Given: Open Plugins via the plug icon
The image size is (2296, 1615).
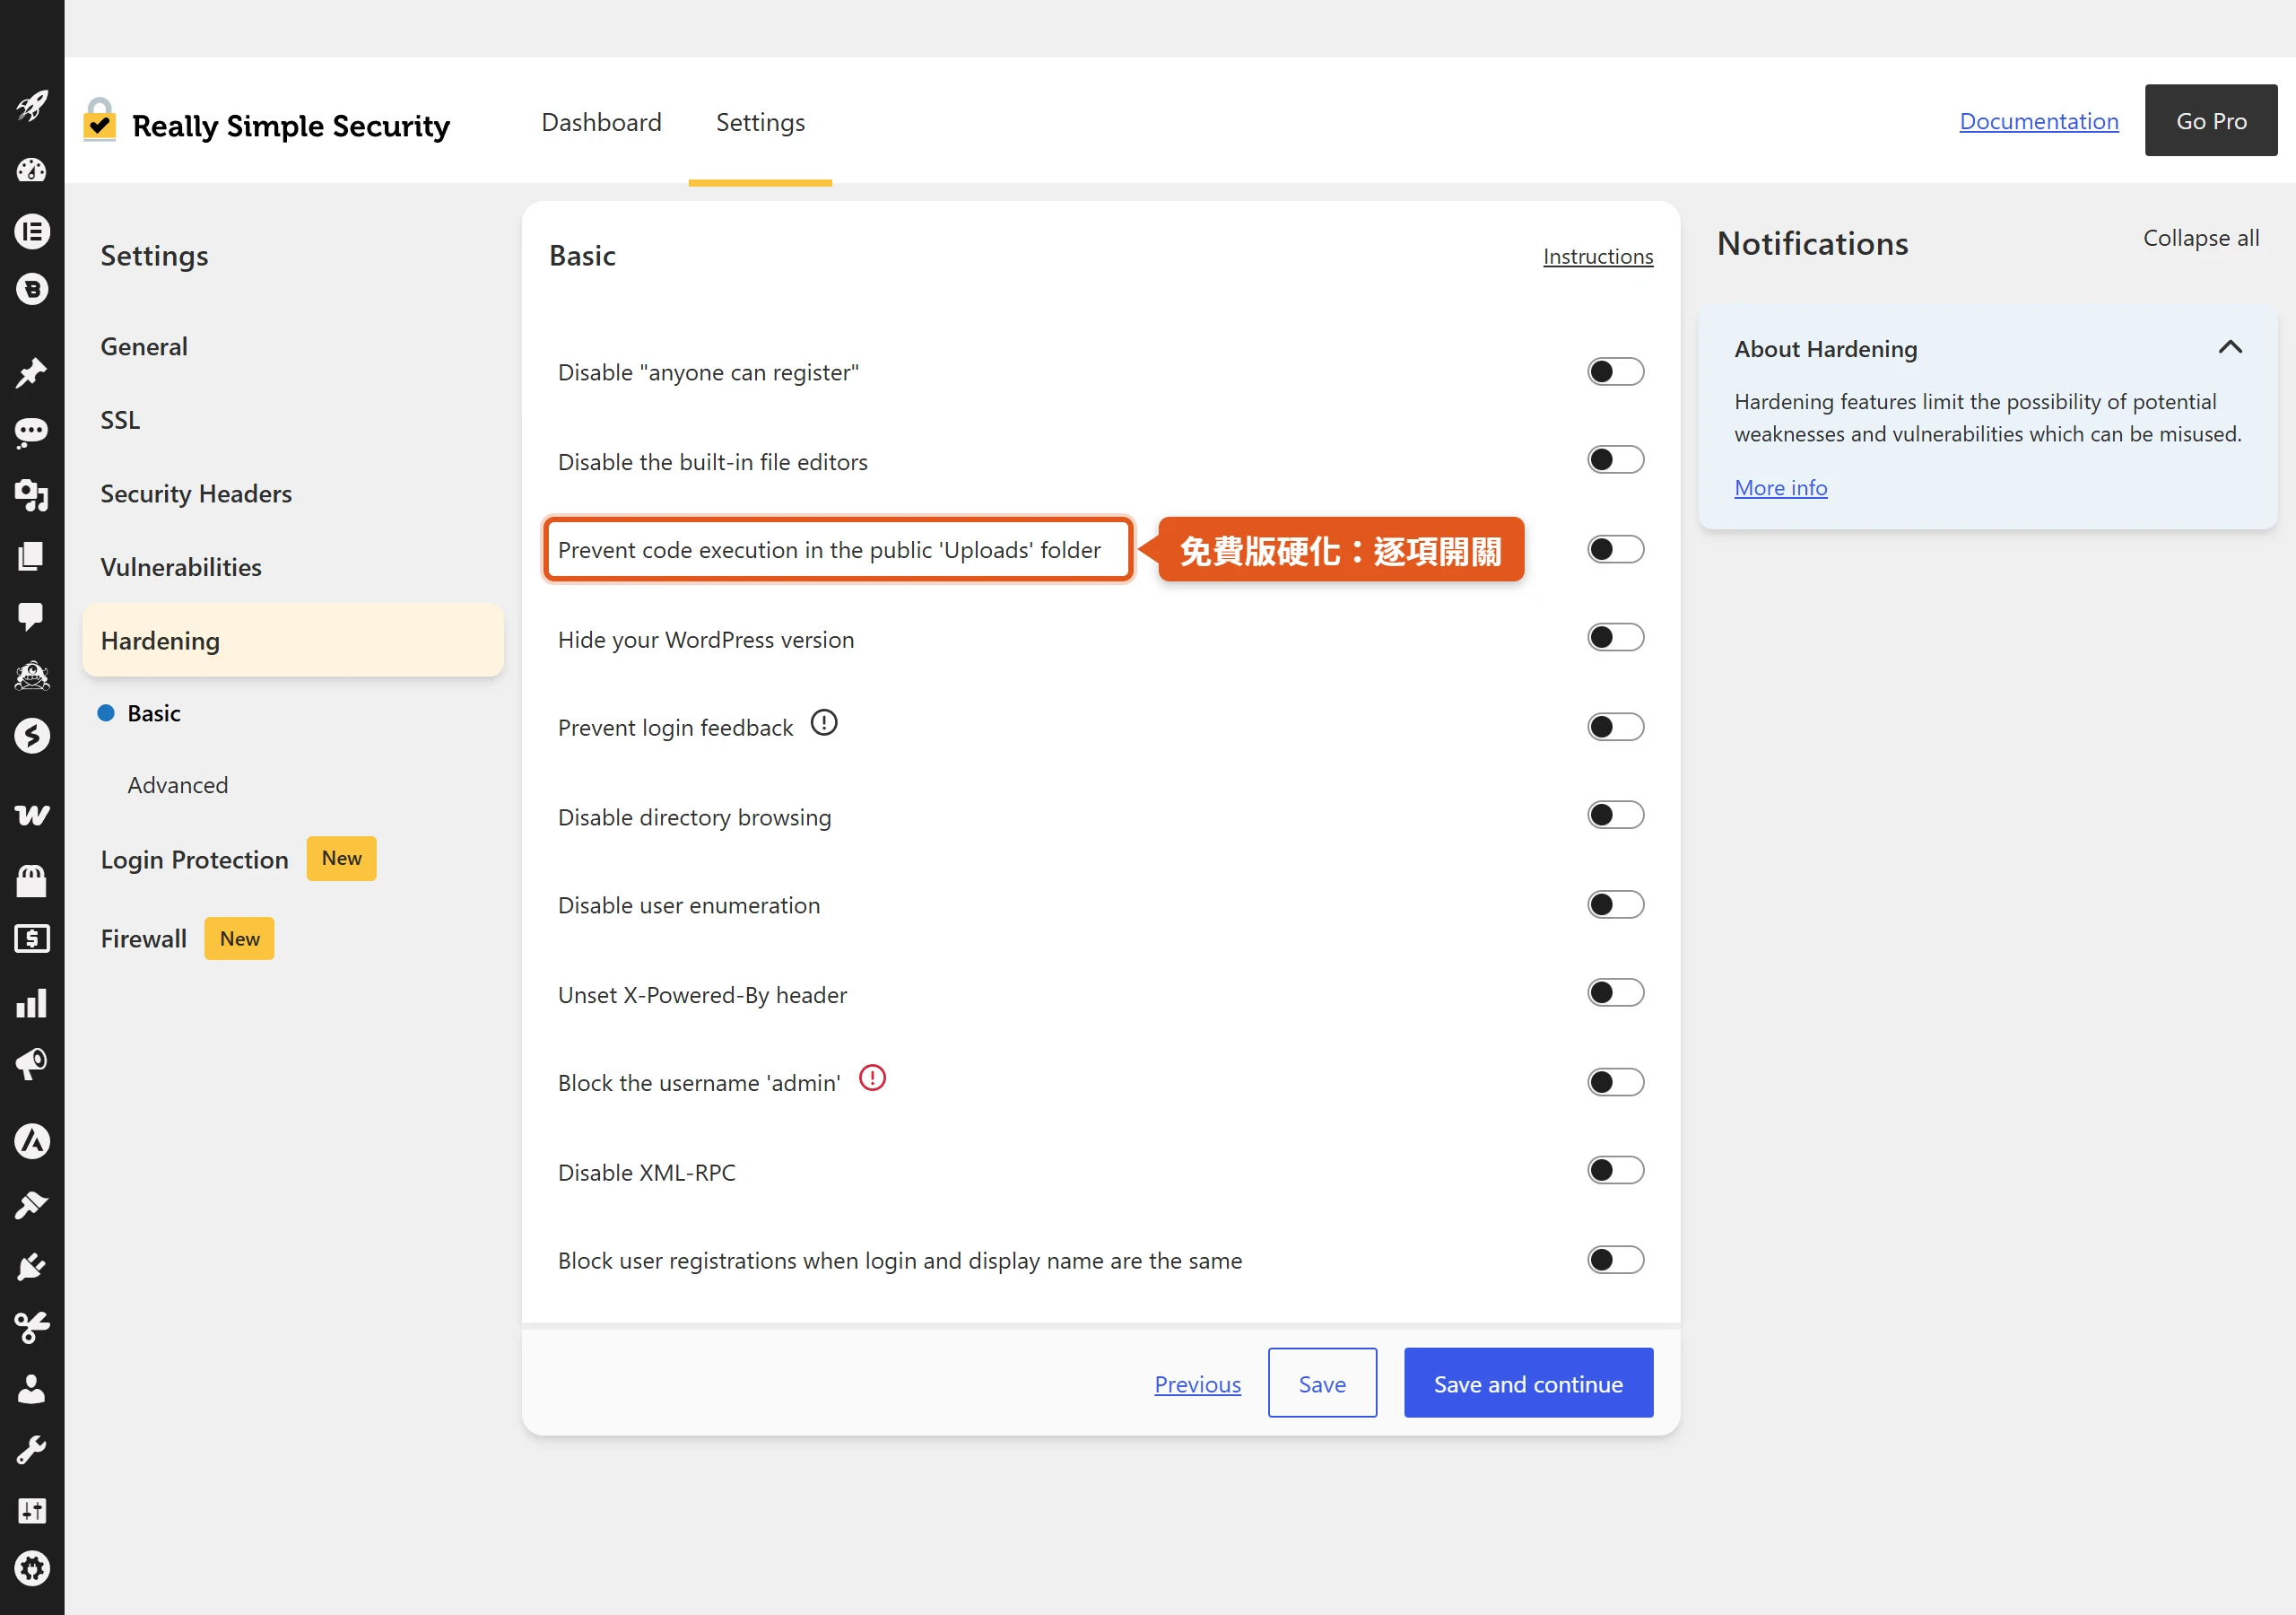Looking at the screenshot, I should 32,1267.
